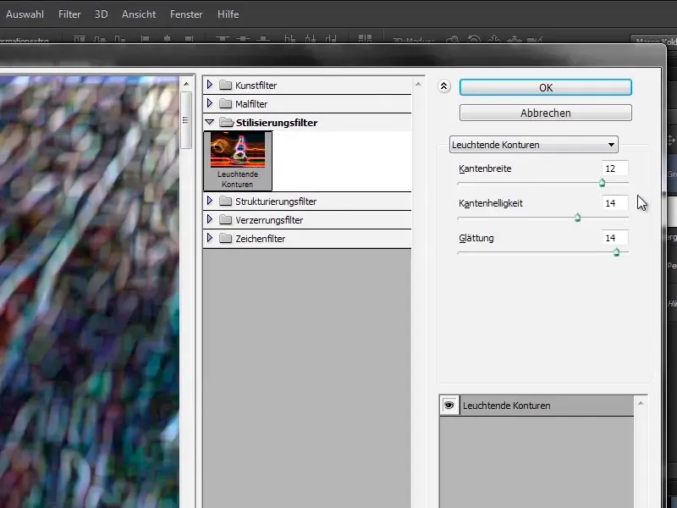Click the Malfilter category label
Image resolution: width=677 pixels, height=508 pixels.
coord(251,104)
